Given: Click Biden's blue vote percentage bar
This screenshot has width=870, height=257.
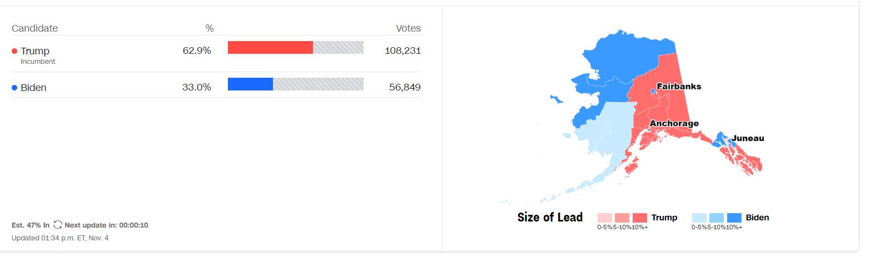Looking at the screenshot, I should [x=250, y=84].
